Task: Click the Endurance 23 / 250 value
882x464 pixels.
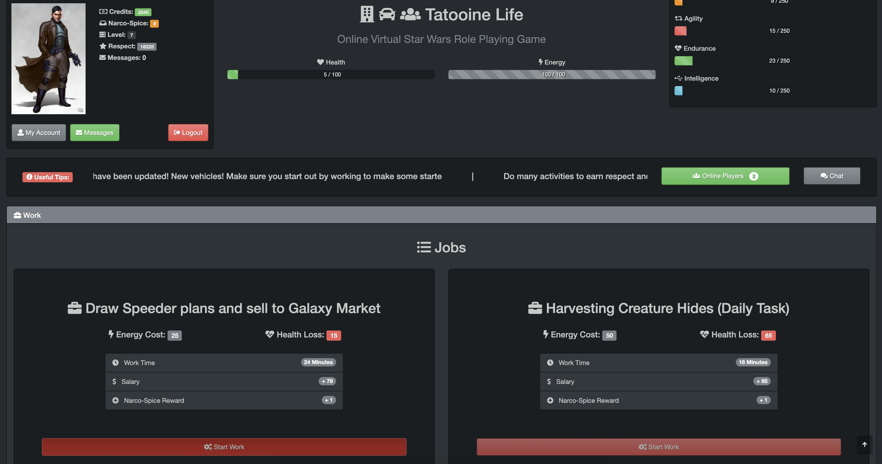Action: (779, 61)
